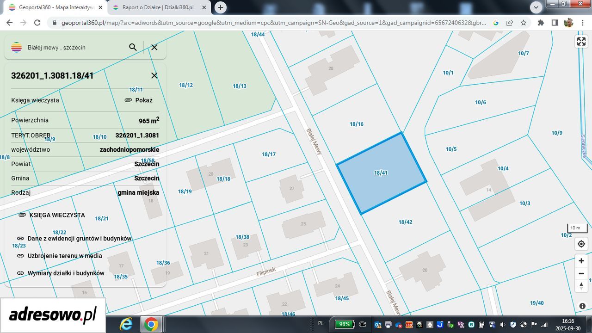Open the KSIĘGA WIECZYSTA link
592x333 pixels.
click(x=52, y=215)
